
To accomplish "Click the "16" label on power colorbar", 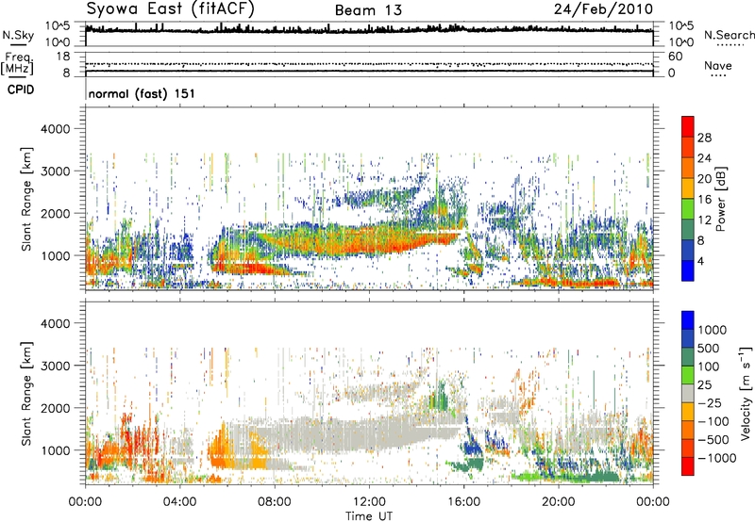I will click(704, 200).
